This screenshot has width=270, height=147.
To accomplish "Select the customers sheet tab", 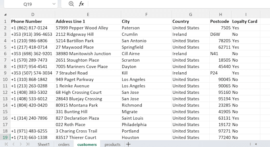I will coord(87,144).
